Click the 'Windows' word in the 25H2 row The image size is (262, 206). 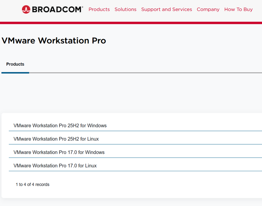[97, 126]
